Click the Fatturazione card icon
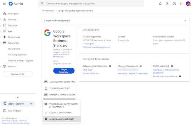Screen dimensions: 192x125 point(4,43)
